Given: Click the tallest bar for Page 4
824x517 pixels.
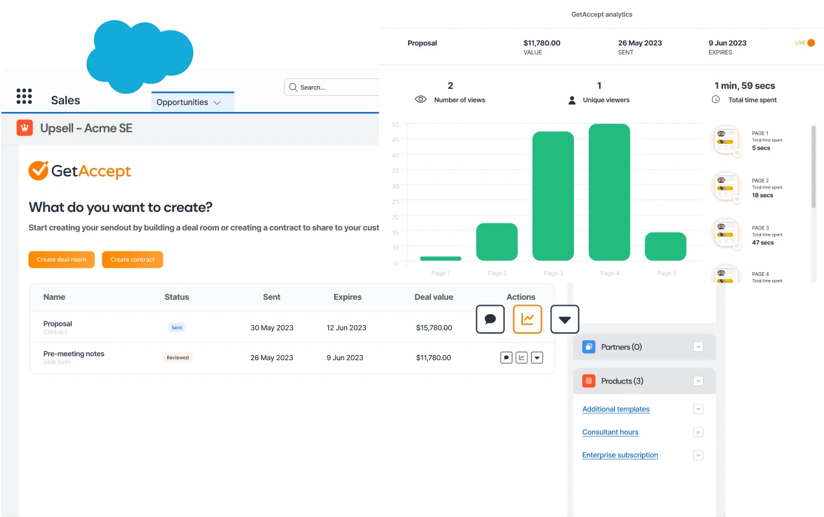Looking at the screenshot, I should [610, 192].
